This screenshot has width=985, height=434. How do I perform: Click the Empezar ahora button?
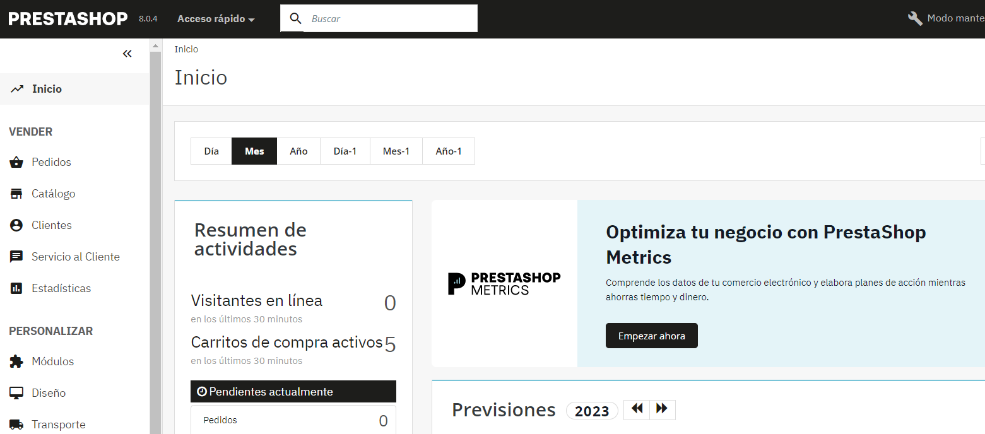pos(651,336)
